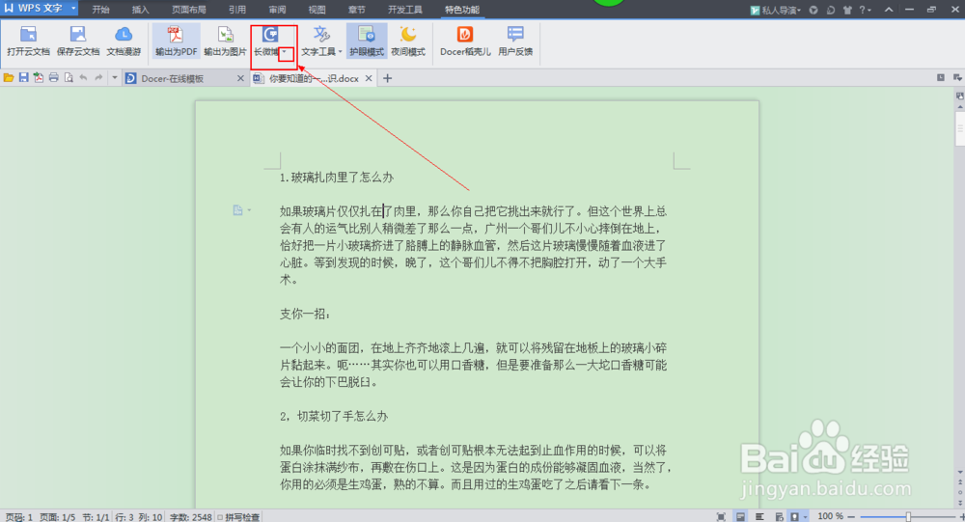The image size is (965, 522).
Task: Open the 引用 ribbon tab
Action: point(237,10)
